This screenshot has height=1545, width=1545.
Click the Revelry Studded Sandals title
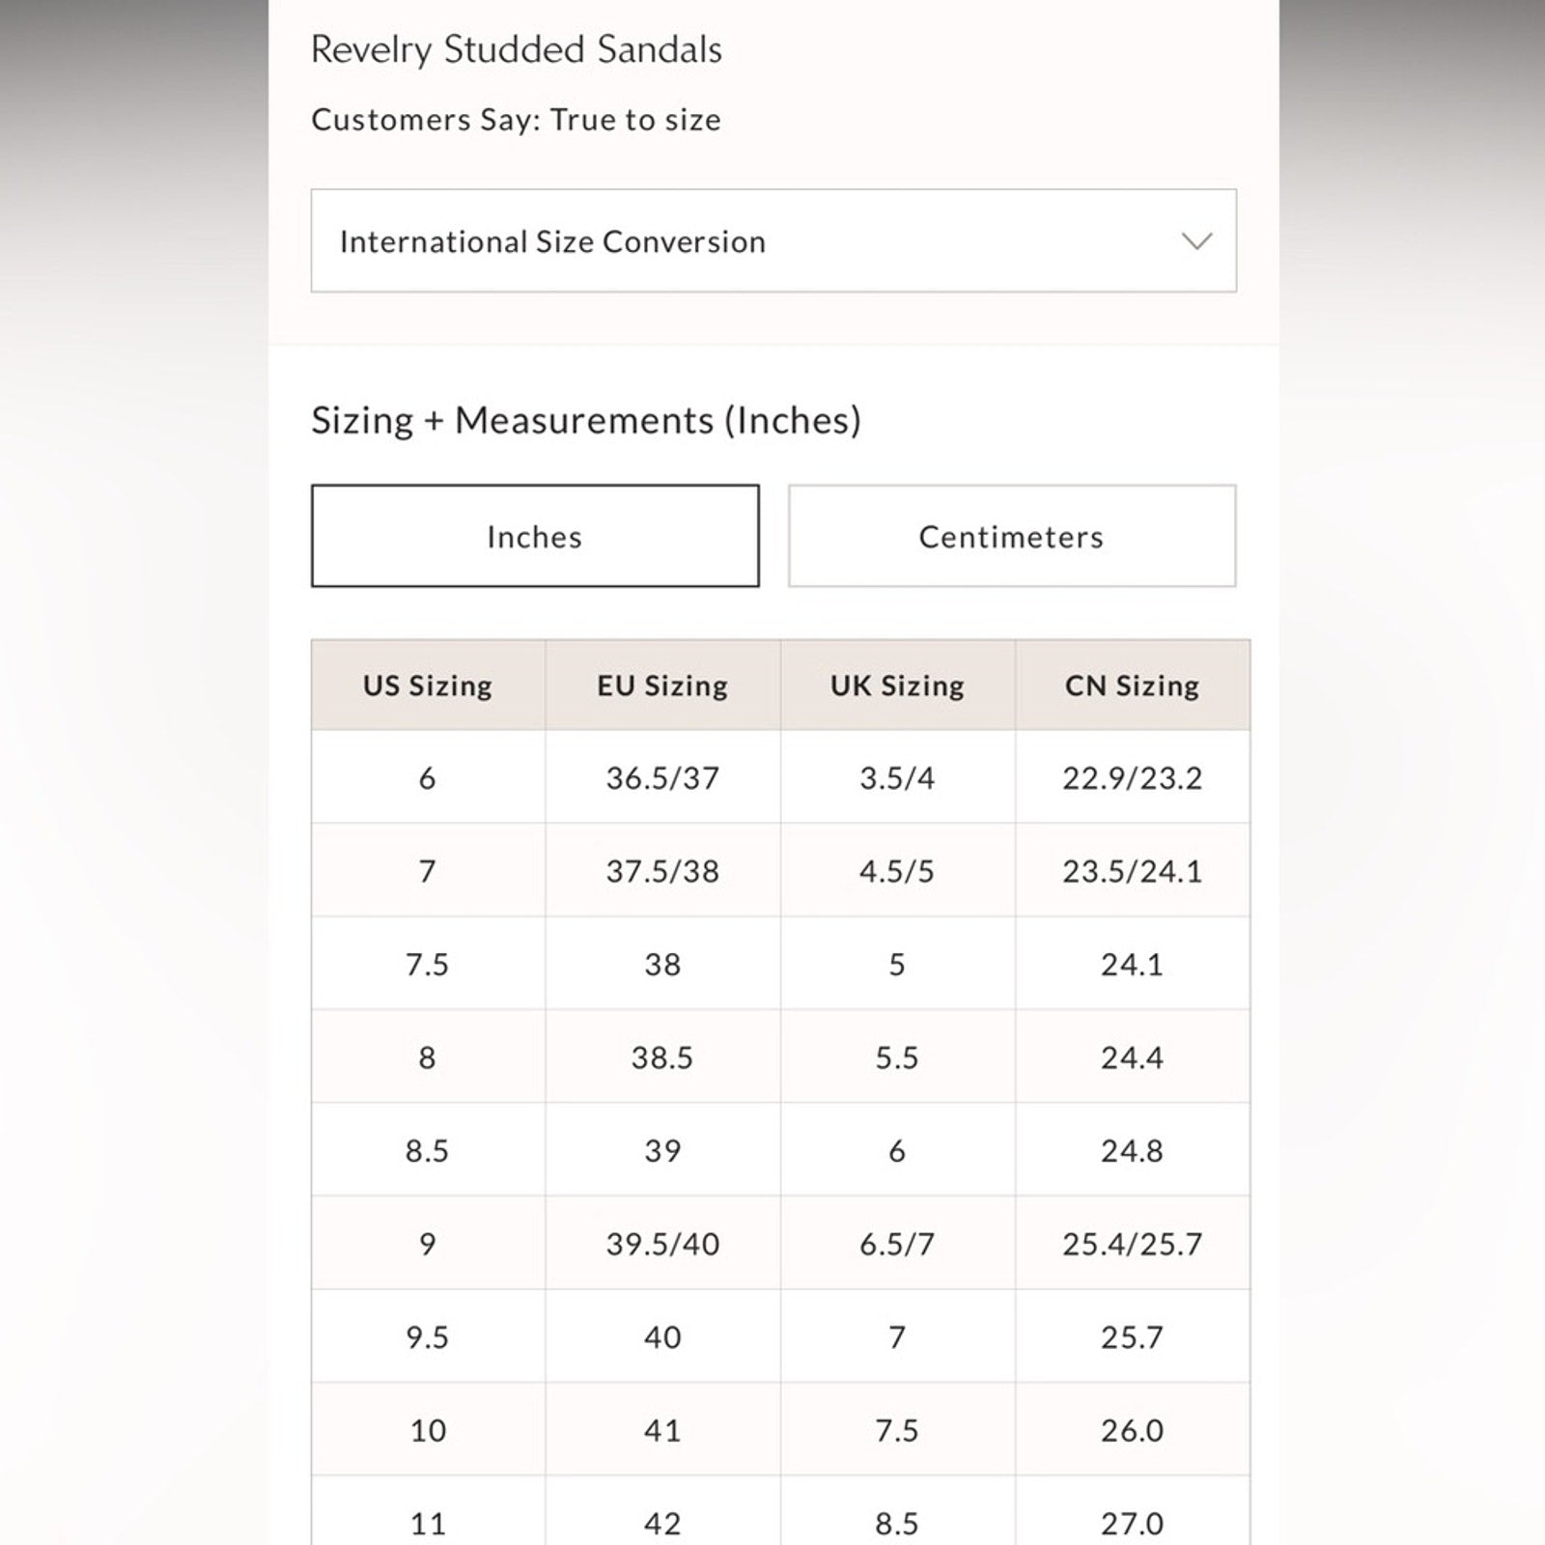517,49
